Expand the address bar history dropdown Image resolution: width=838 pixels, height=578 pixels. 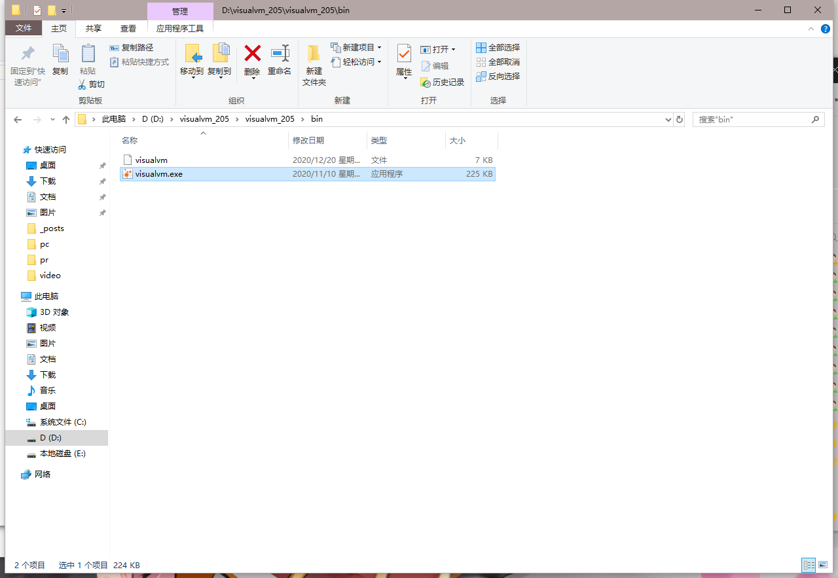tap(668, 120)
